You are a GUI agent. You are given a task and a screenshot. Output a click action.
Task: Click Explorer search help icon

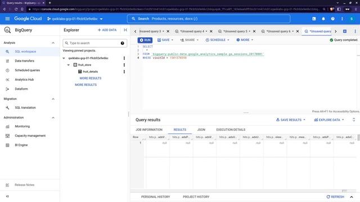123,43
